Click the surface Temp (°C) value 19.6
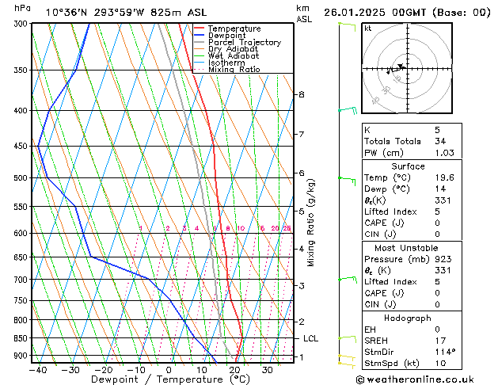Image resolution: width=498 pixels, height=385 pixels. (x=445, y=177)
